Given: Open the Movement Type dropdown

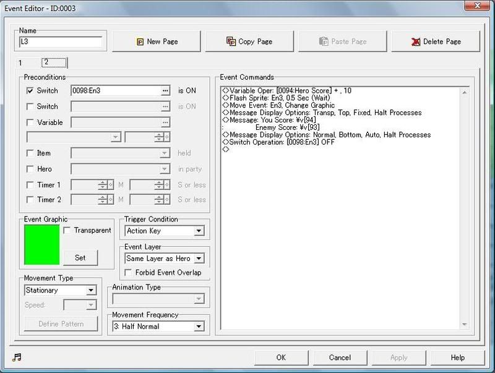Looking at the screenshot, I should (91, 290).
